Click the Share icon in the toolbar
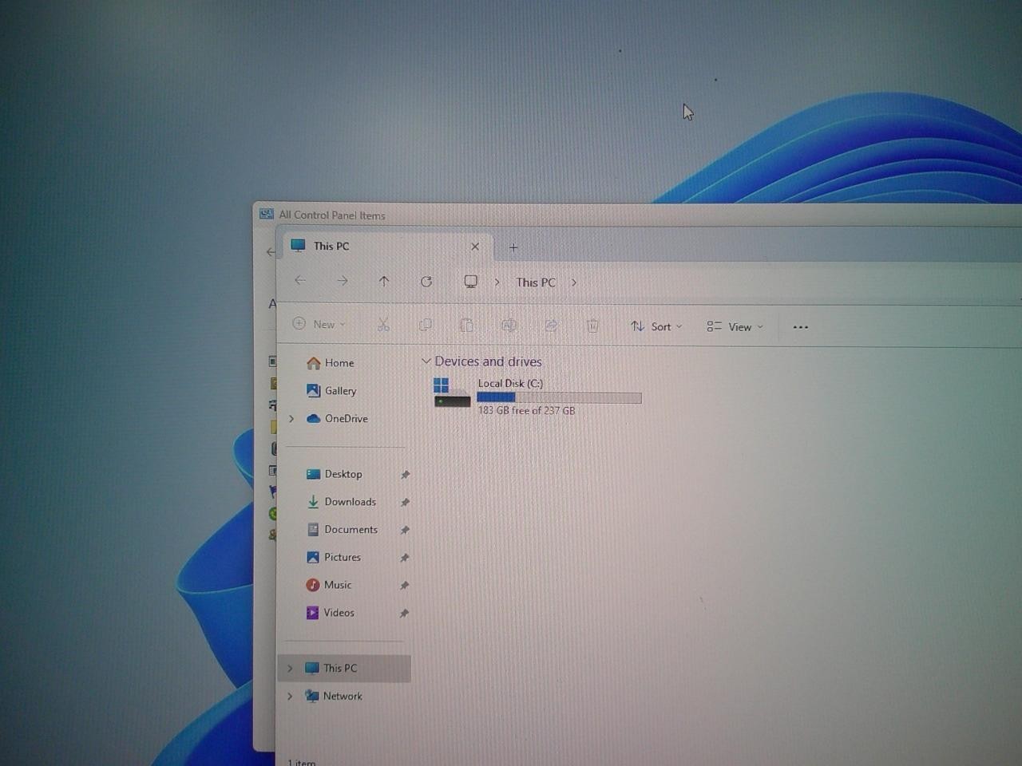 [551, 326]
